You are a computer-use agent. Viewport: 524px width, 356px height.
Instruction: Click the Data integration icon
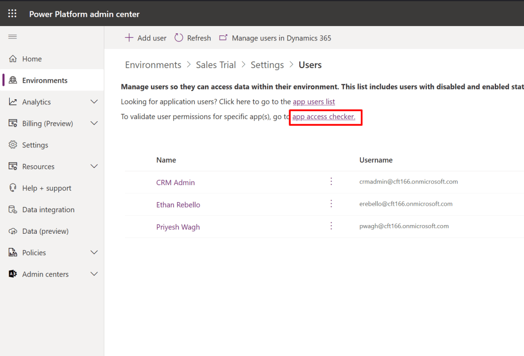pos(13,209)
